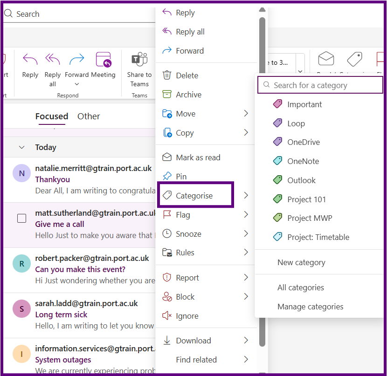Switch to the Other inbox tab
The width and height of the screenshot is (387, 376).
click(89, 116)
